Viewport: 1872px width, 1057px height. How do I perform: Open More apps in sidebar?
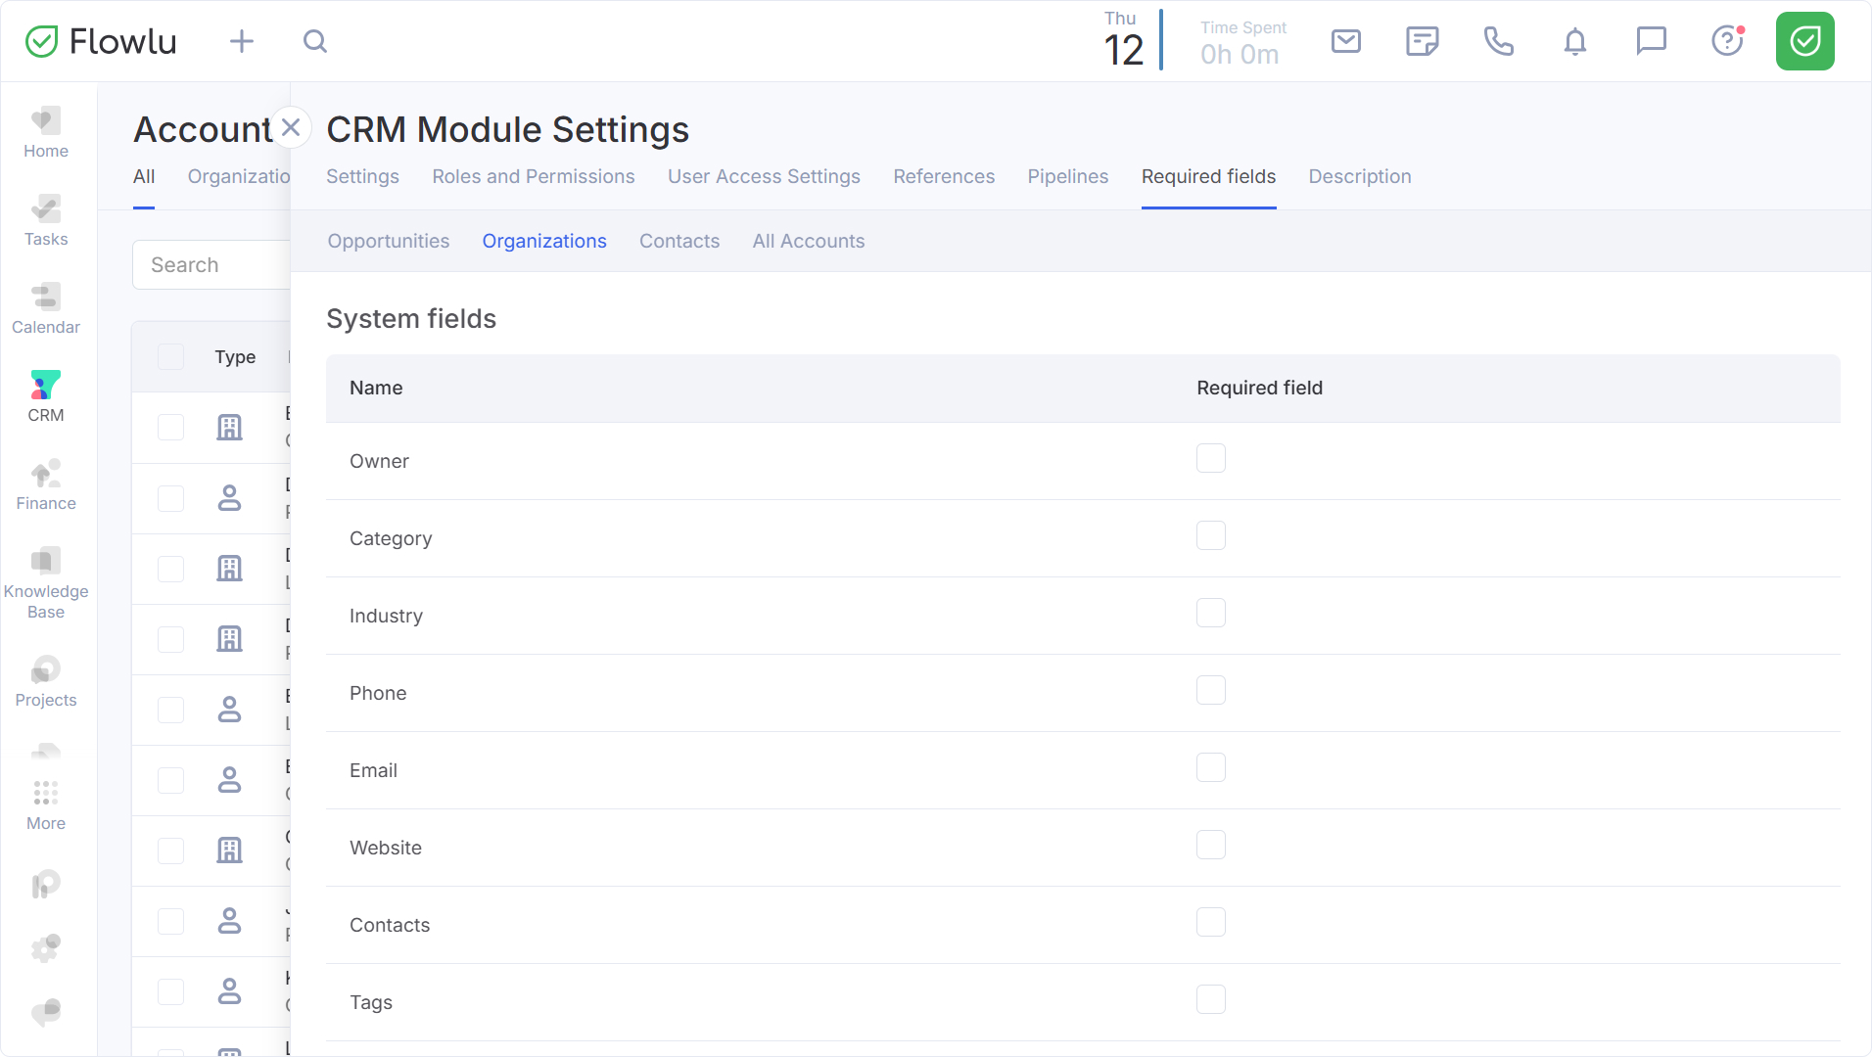(46, 805)
